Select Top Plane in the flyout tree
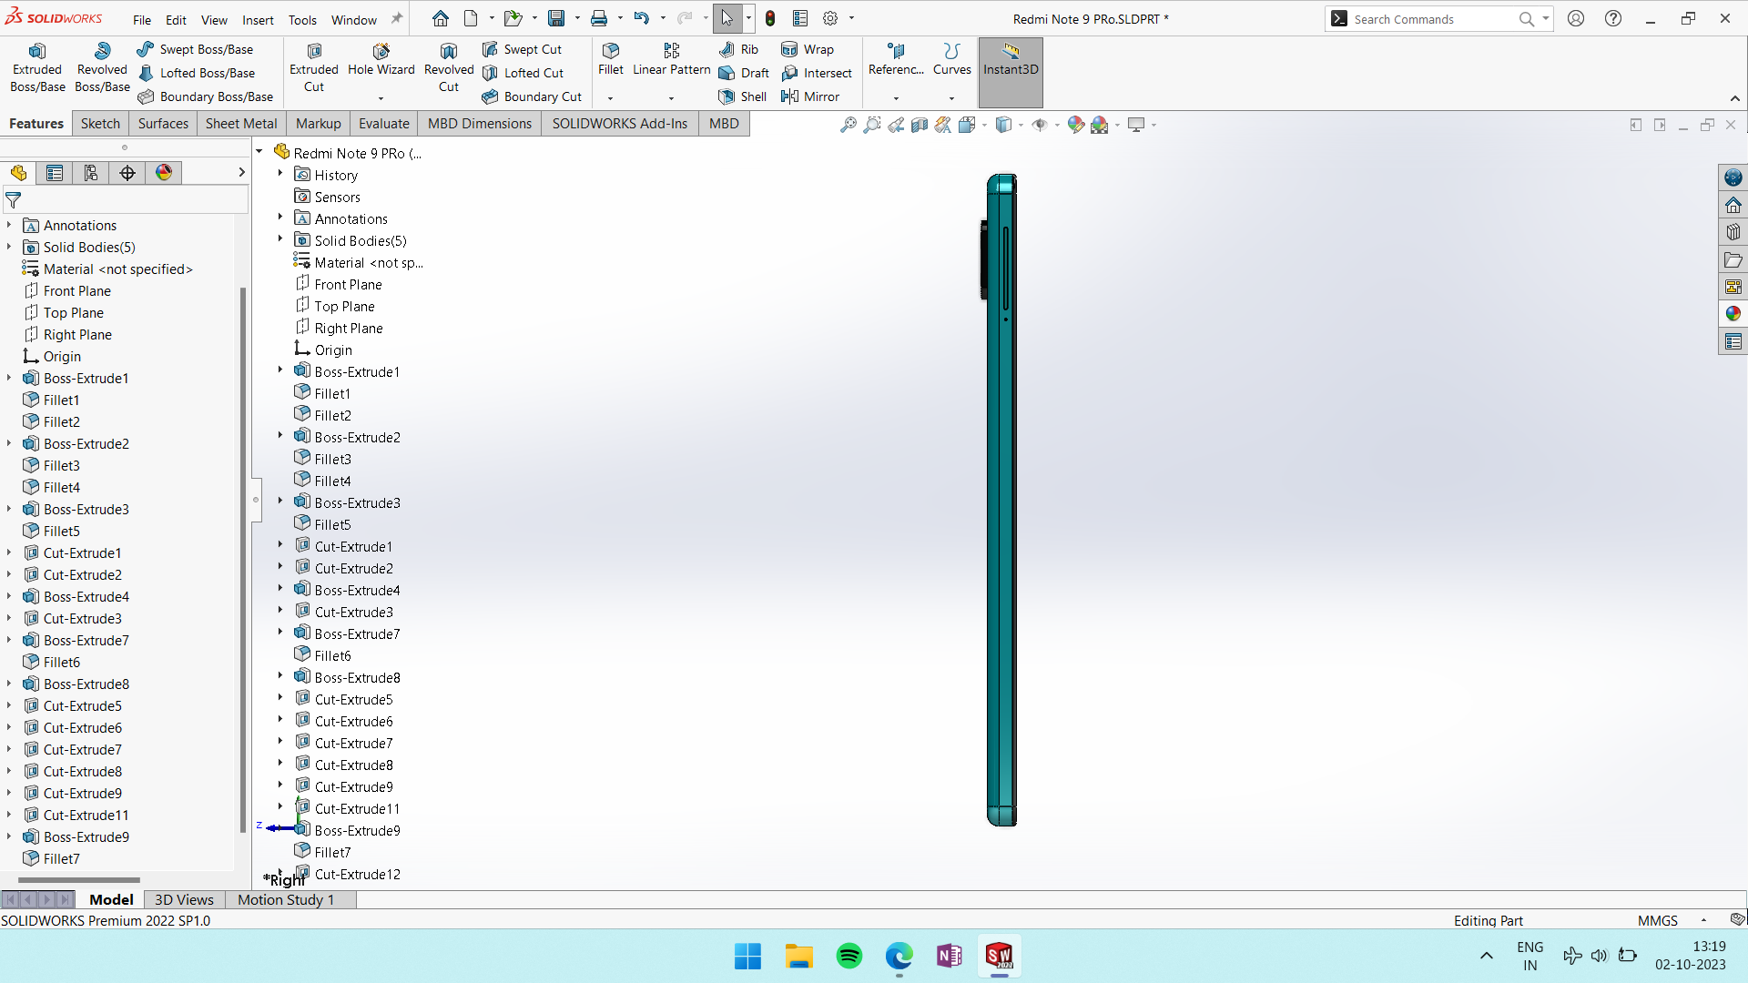The width and height of the screenshot is (1748, 983). point(335,306)
